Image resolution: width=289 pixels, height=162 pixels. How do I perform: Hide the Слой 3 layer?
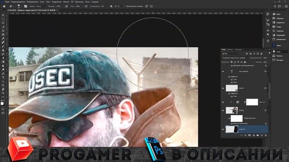tap(223, 88)
